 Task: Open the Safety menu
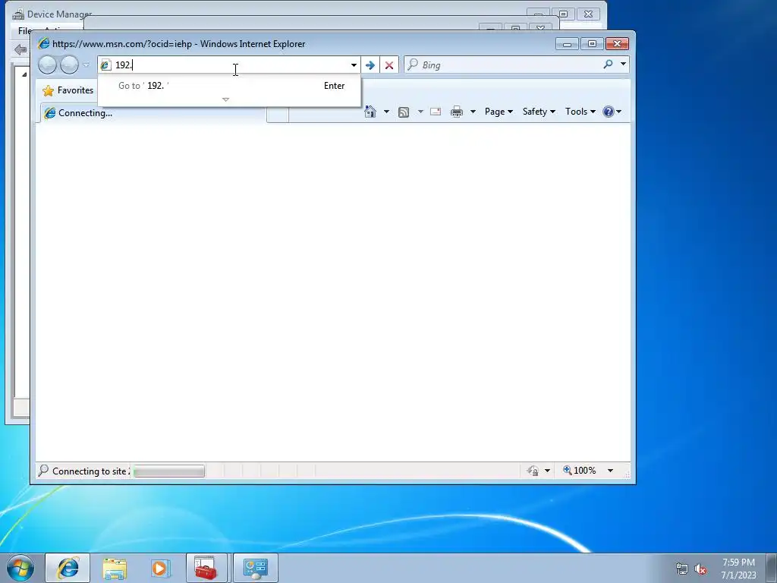click(x=539, y=112)
